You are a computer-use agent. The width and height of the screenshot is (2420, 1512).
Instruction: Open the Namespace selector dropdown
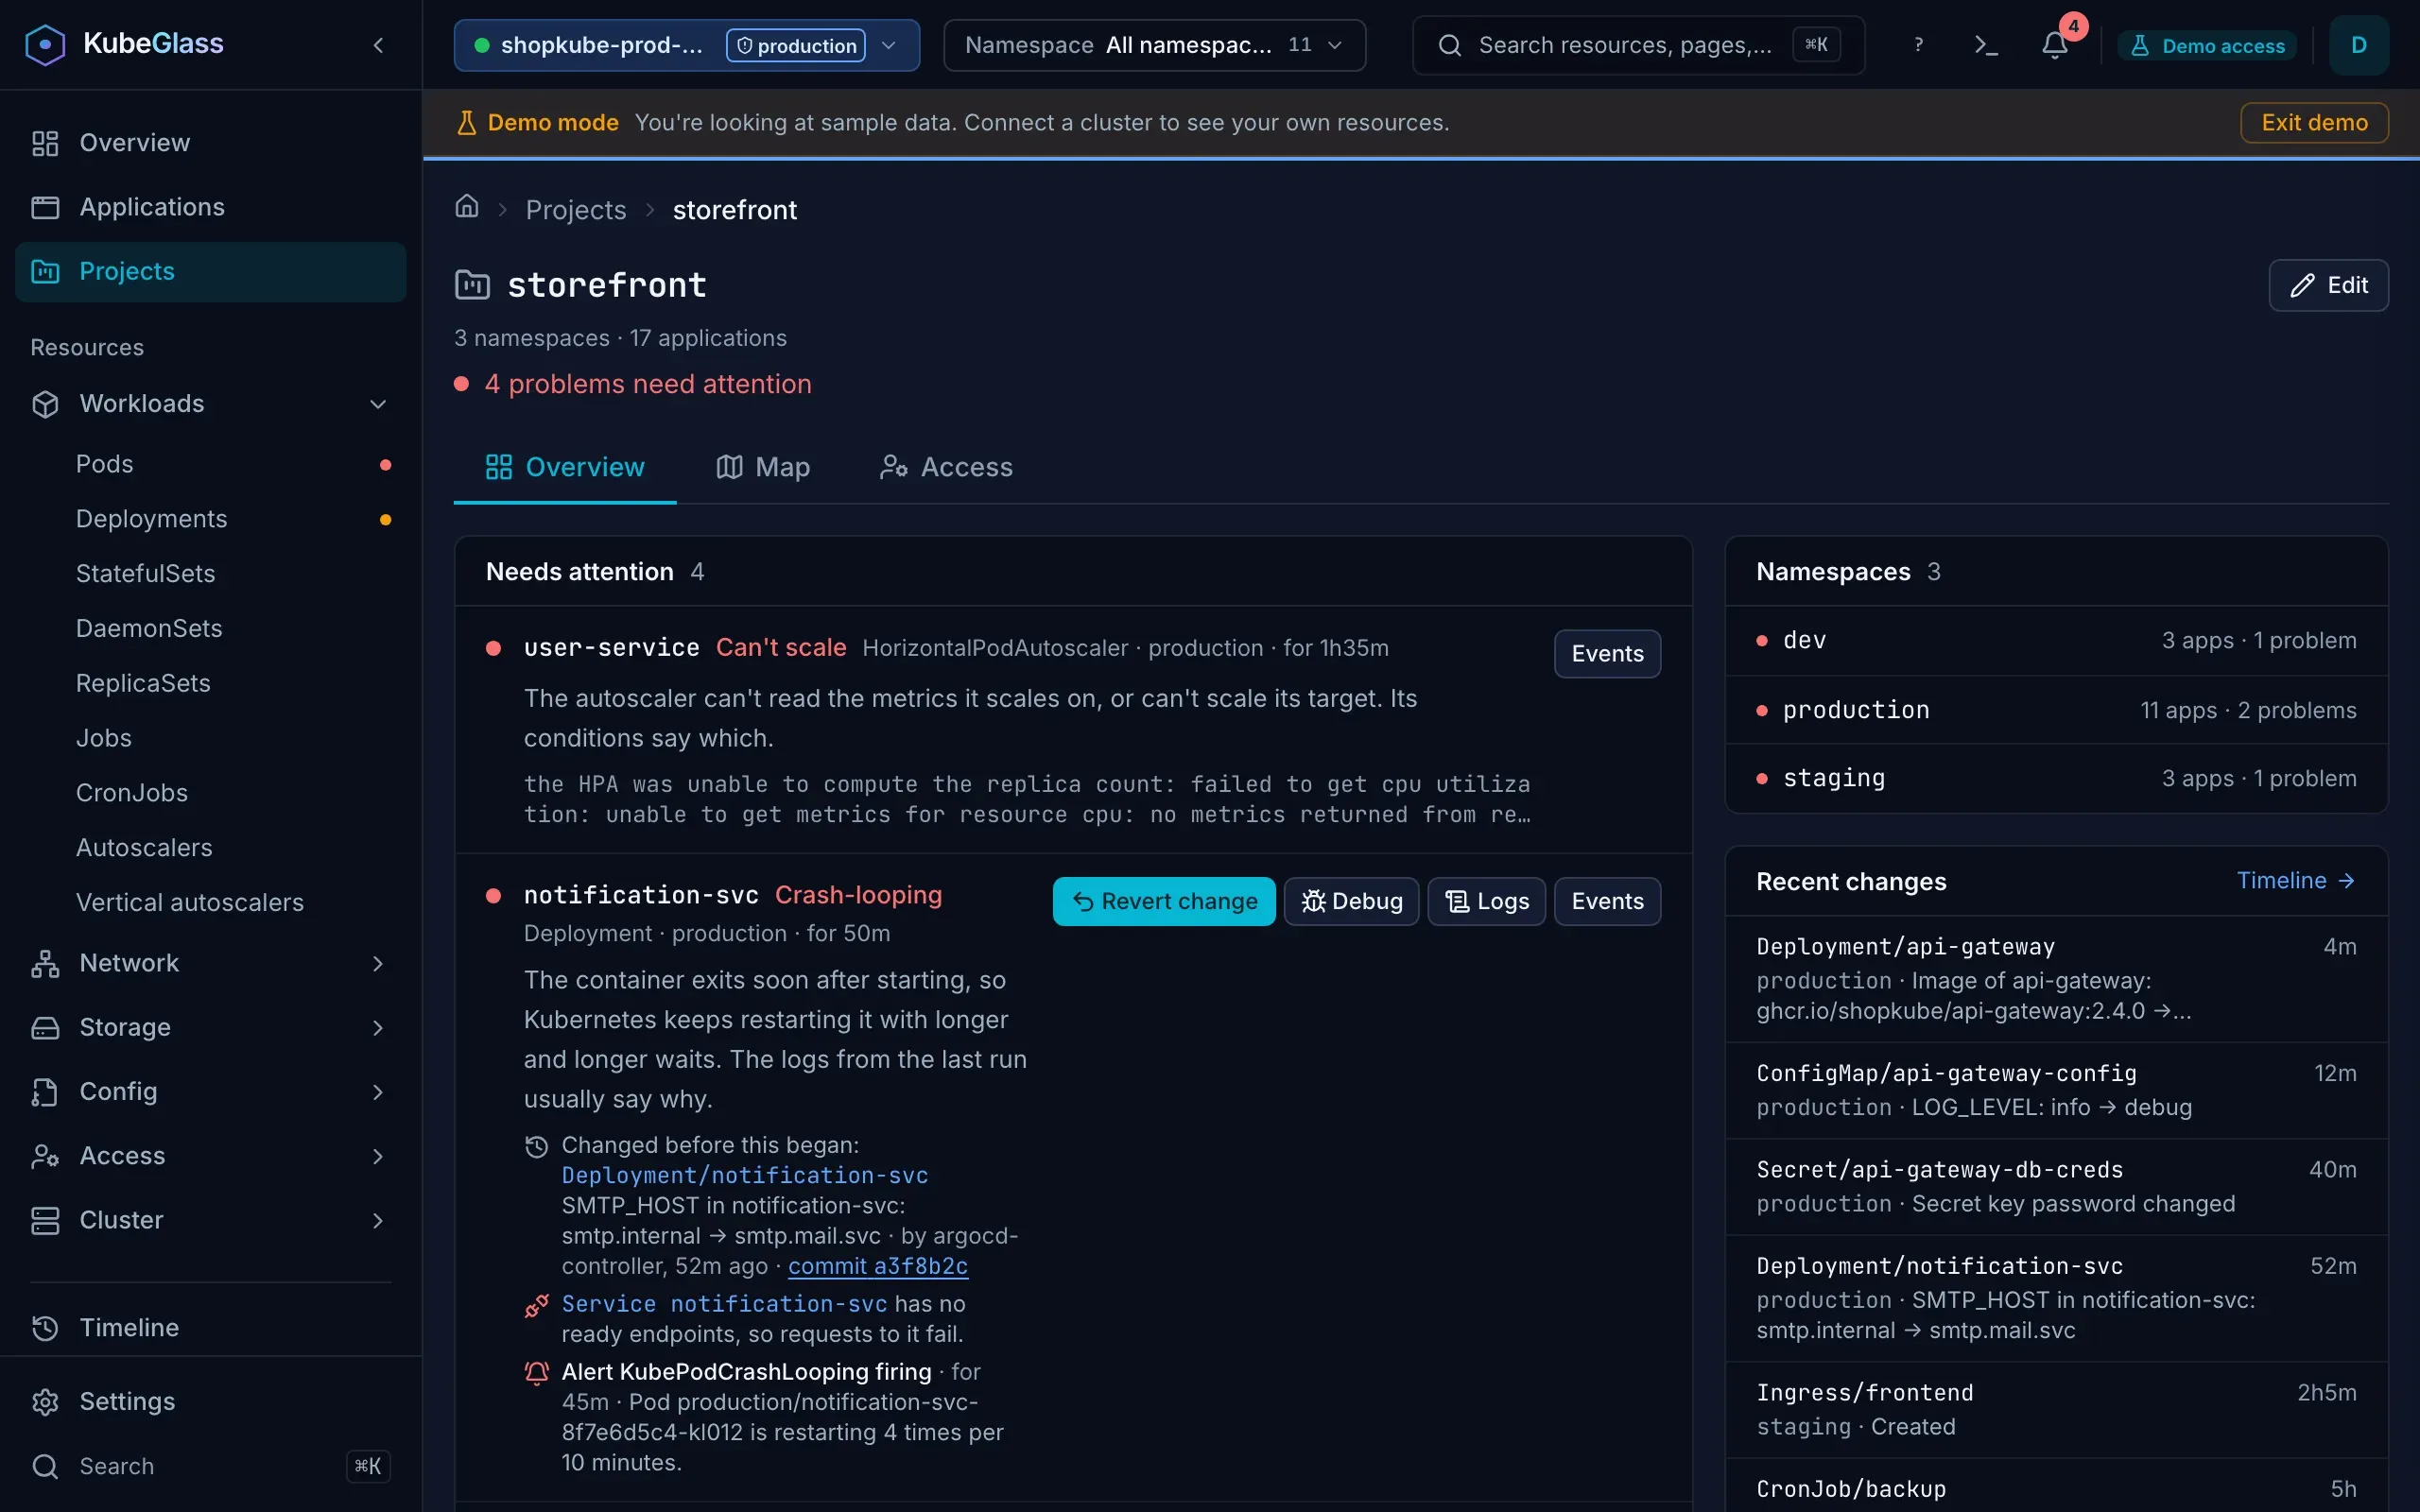[x=1154, y=45]
